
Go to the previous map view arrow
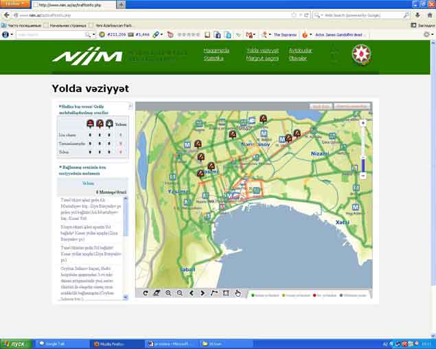[x=192, y=293]
